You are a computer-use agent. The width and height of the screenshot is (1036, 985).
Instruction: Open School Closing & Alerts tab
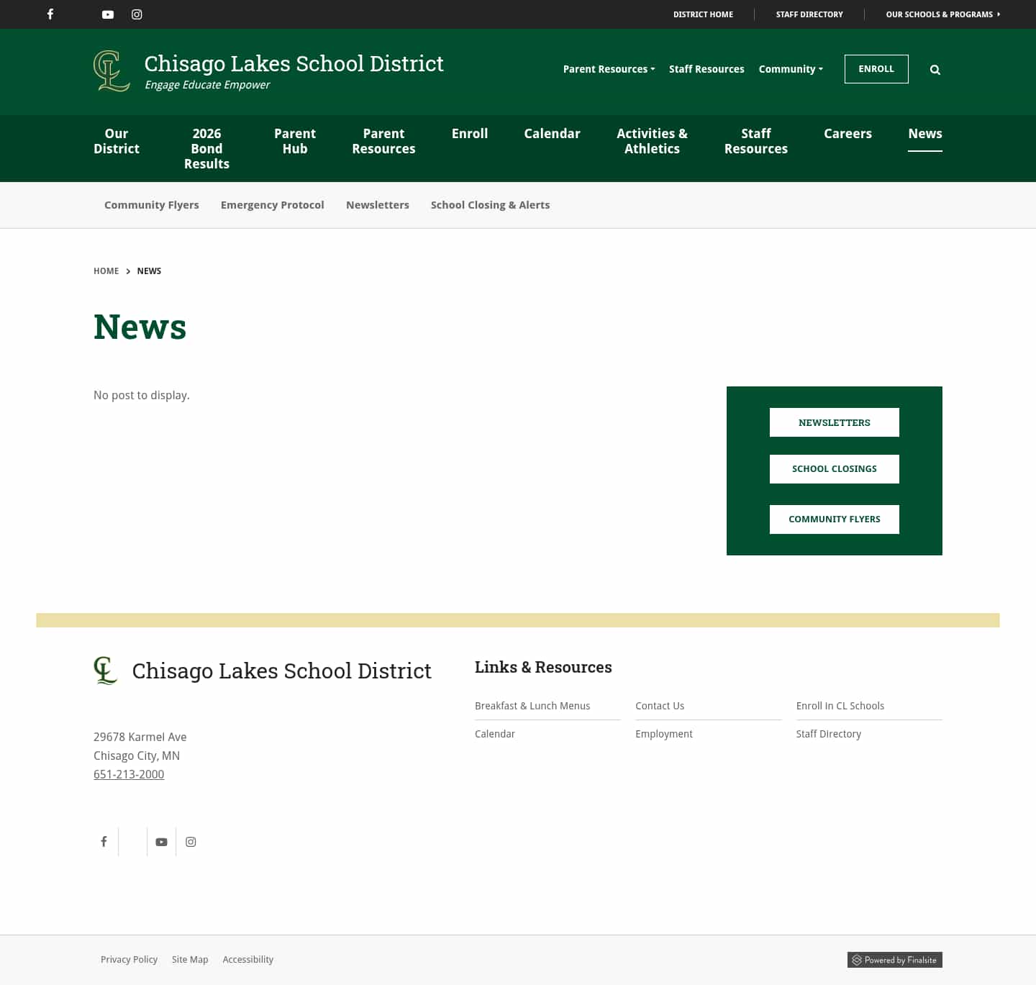491,205
